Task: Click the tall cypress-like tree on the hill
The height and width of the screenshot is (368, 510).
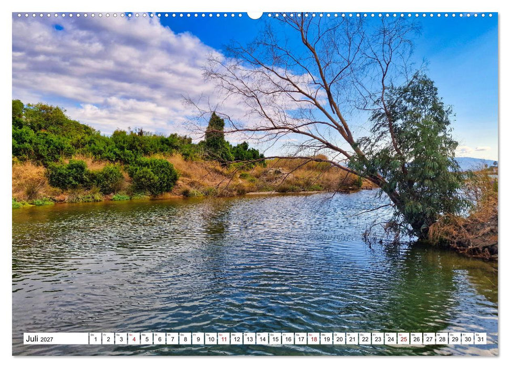Action: click(215, 135)
